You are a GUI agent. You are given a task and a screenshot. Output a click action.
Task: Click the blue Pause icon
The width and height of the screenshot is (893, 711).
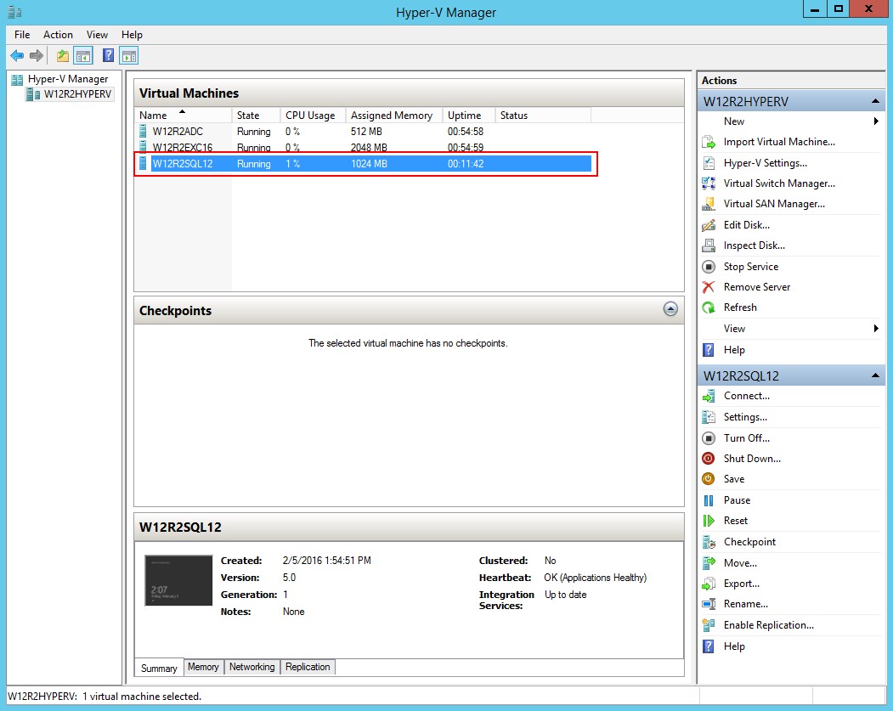709,500
